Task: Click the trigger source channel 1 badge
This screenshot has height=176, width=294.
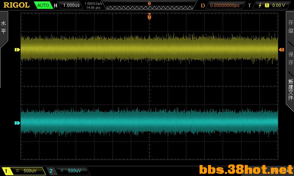Action: click(267, 5)
